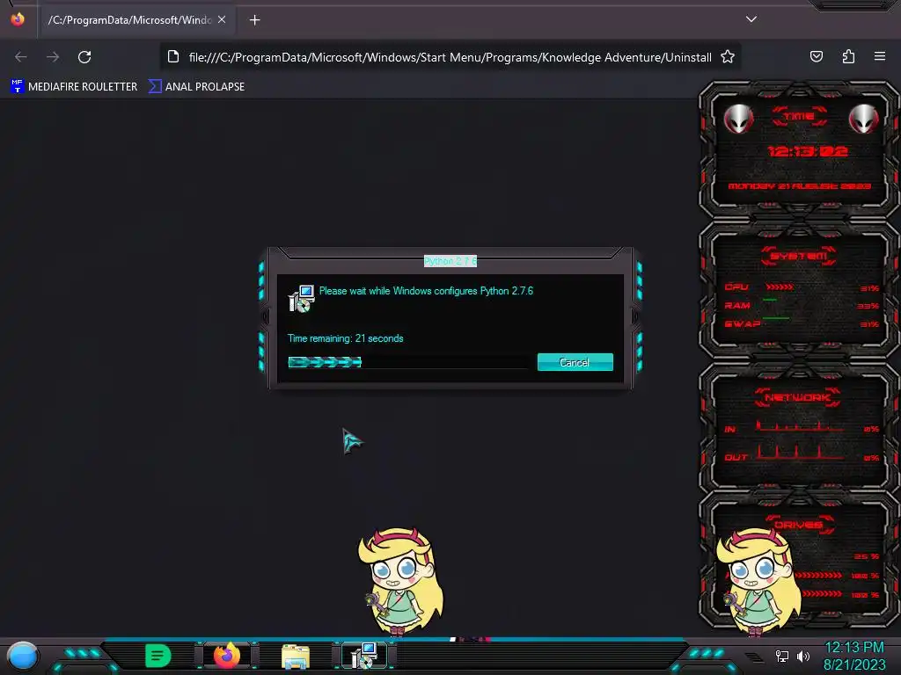Click the NETWORK widget header

[797, 397]
